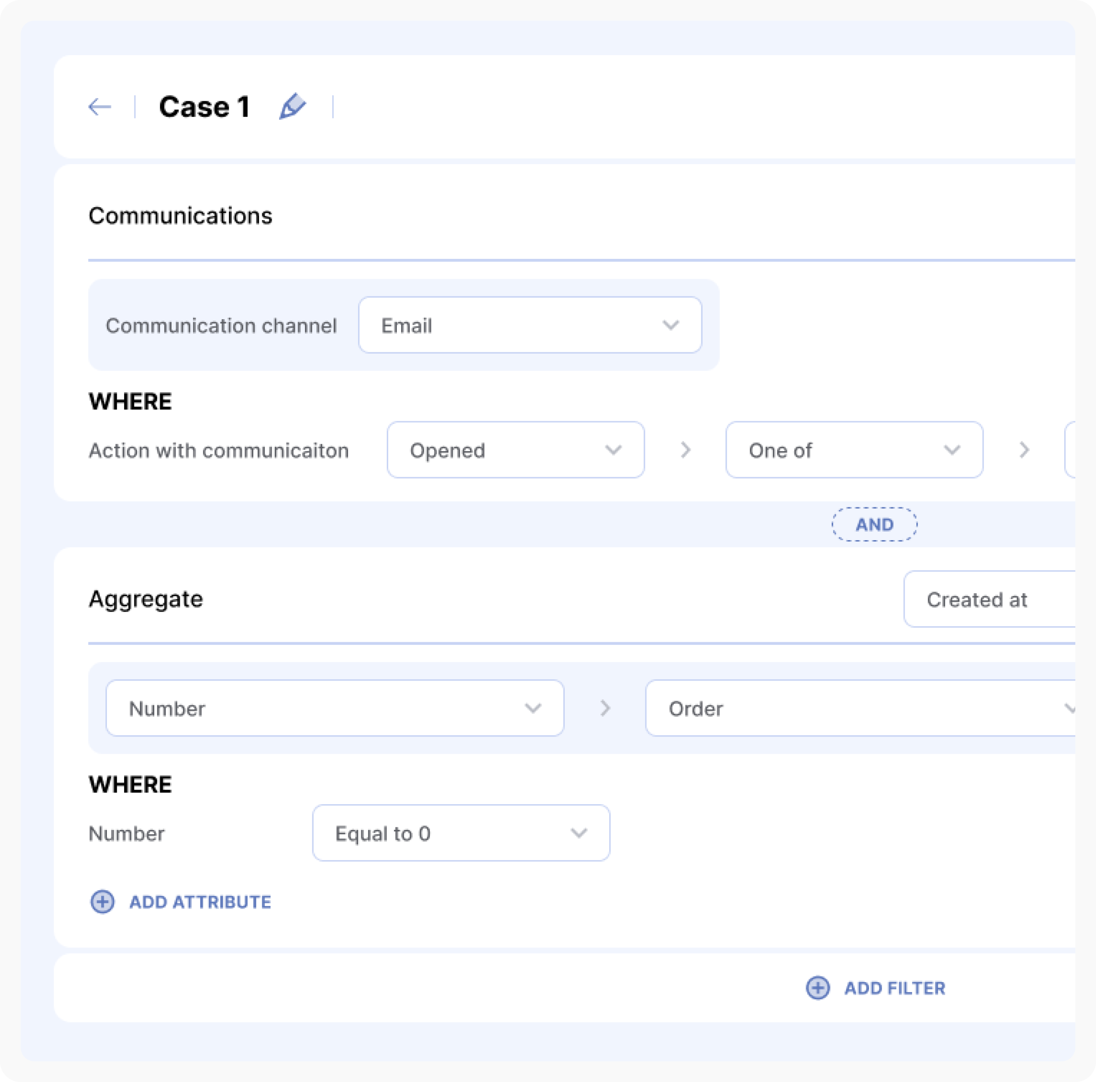
Task: Click the plus icon for Add Attribute
Action: pyautogui.click(x=103, y=902)
